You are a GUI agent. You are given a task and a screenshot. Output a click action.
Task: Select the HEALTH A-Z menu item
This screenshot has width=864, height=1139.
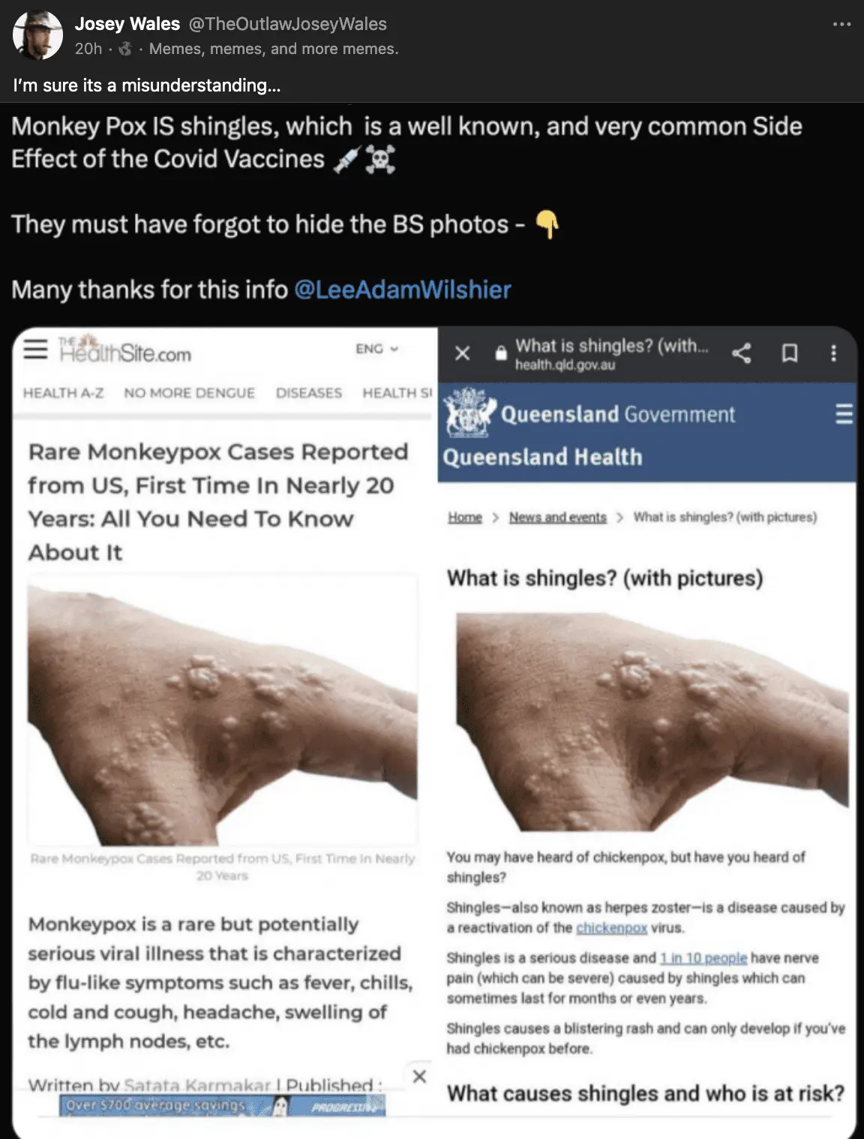pos(63,393)
